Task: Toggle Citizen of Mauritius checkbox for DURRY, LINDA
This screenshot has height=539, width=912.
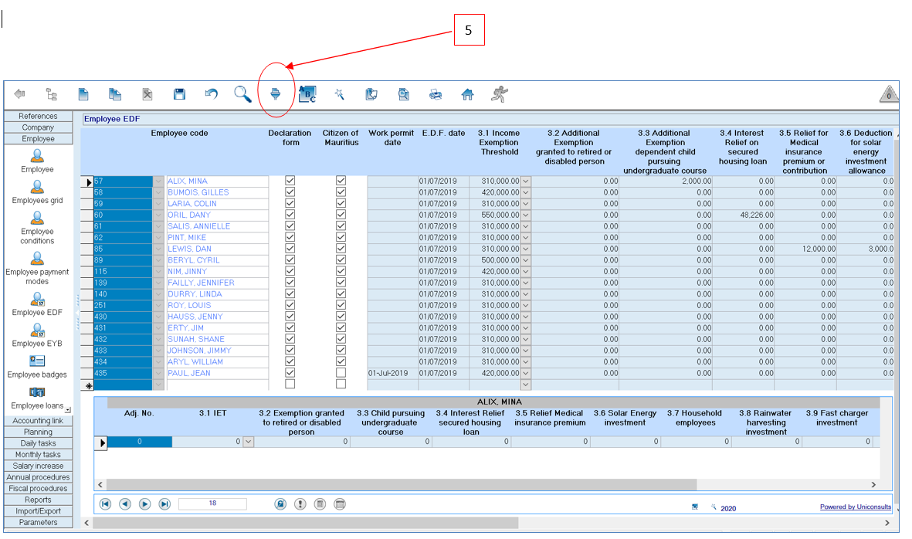Action: click(341, 293)
